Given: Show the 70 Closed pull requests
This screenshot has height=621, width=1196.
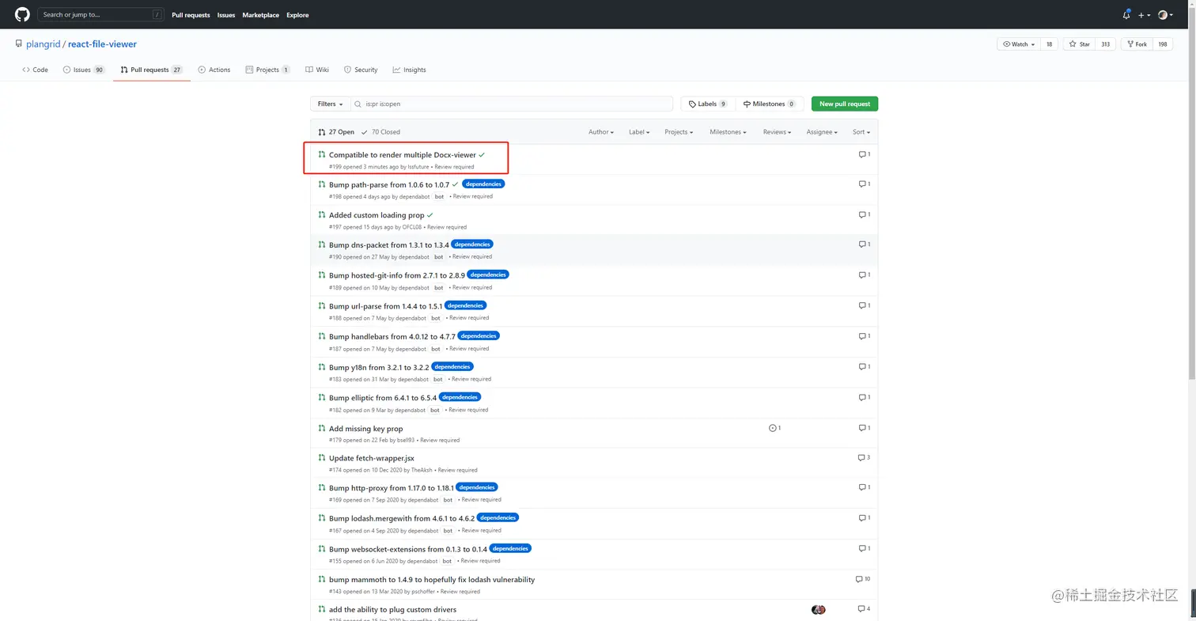Looking at the screenshot, I should coord(380,132).
